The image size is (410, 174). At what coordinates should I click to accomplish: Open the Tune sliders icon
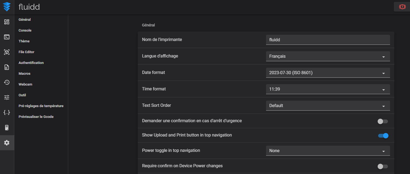(7, 97)
